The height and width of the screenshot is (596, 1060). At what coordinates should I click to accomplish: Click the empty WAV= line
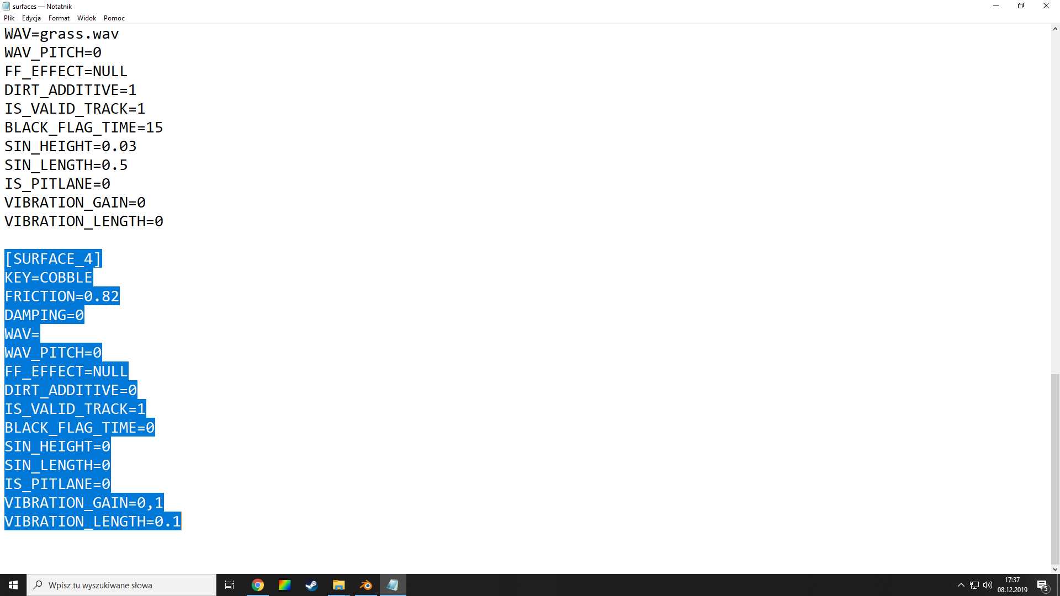22,334
